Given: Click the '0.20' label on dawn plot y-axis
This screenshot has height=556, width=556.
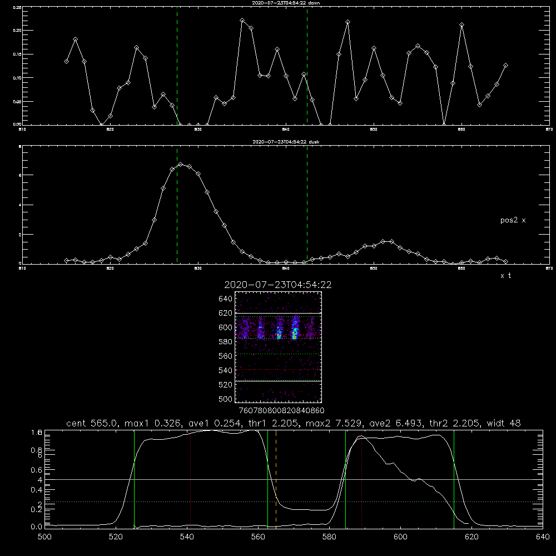Looking at the screenshot, I should 17,31.
